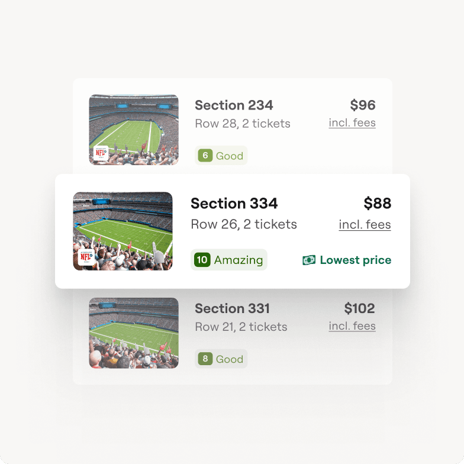Screen dimensions: 464x464
Task: Click the green score 10 badge
Action: 202,260
